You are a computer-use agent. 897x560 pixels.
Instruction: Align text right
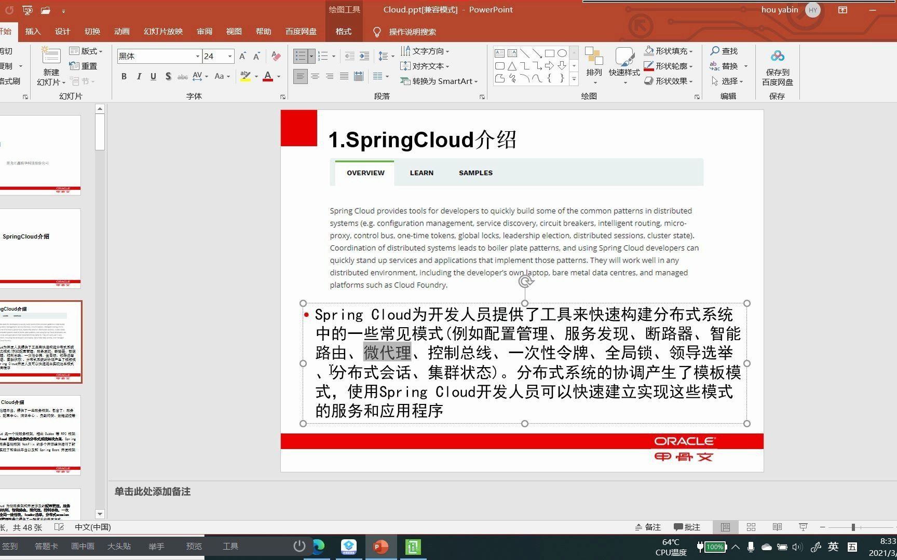(329, 76)
